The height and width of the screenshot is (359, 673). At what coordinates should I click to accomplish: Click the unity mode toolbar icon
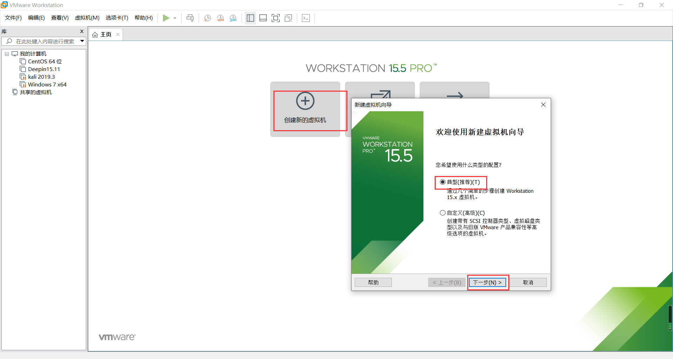tap(288, 18)
